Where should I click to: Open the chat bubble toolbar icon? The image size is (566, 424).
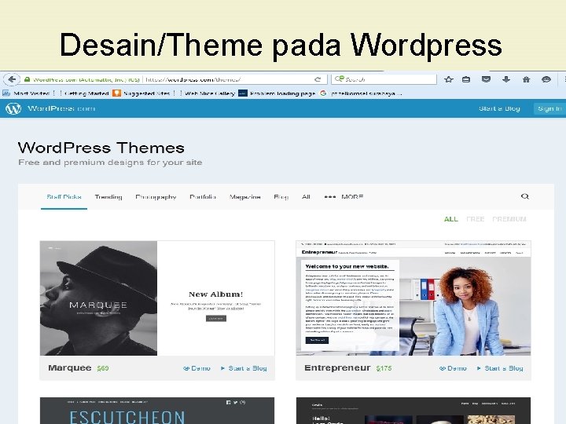coord(546,79)
